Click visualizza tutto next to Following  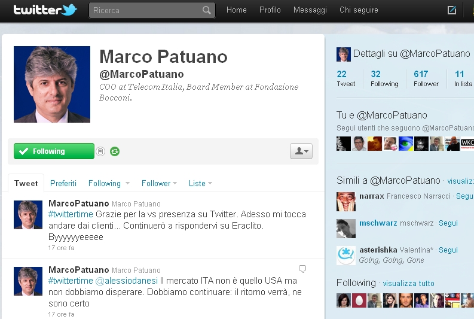pos(408,284)
